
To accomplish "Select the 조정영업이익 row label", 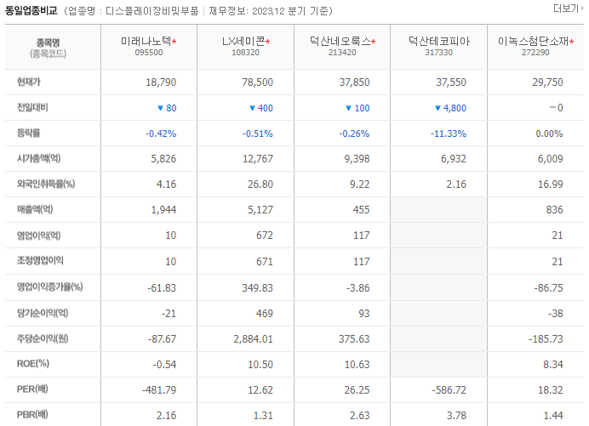I will (40, 260).
